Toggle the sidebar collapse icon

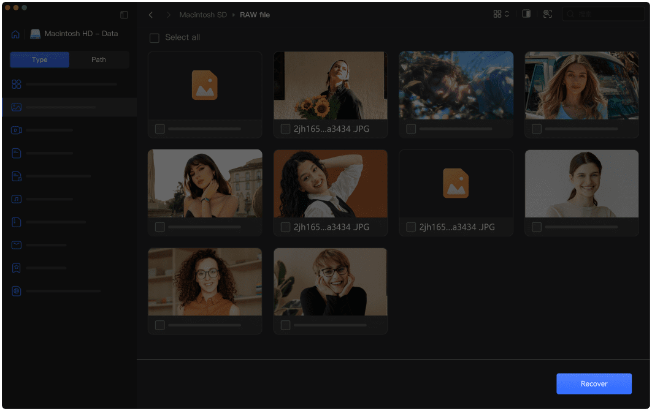click(124, 15)
